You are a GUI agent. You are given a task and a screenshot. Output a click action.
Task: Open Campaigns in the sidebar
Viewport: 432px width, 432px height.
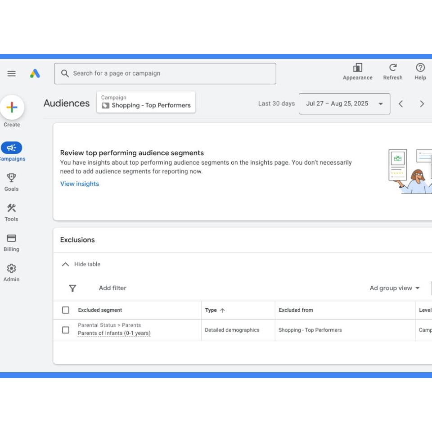pos(12,152)
